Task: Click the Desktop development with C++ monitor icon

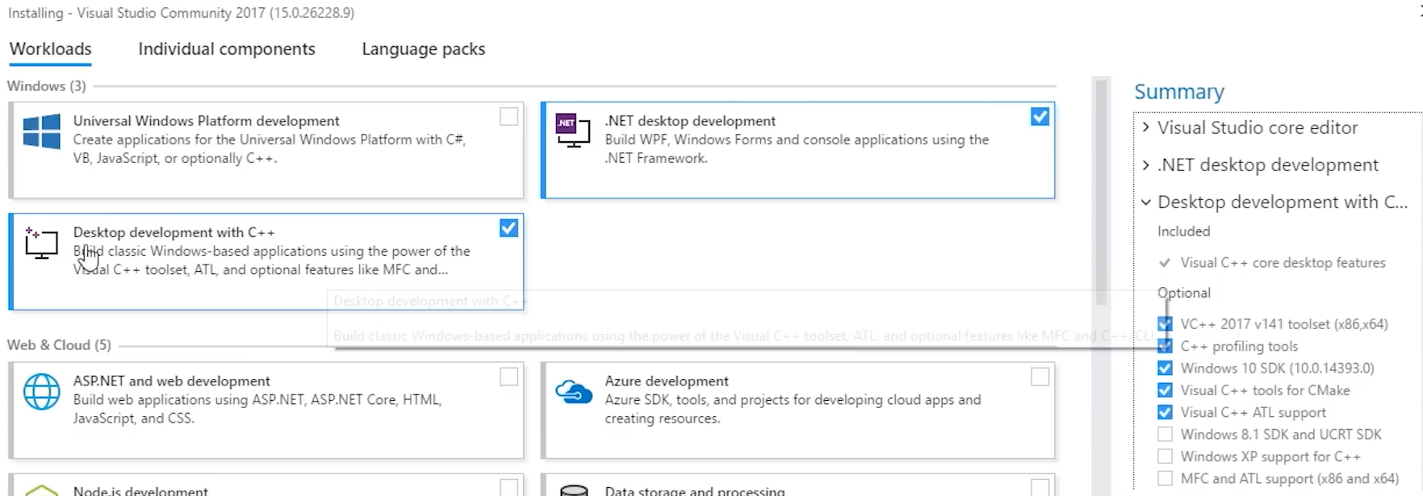Action: (x=41, y=243)
